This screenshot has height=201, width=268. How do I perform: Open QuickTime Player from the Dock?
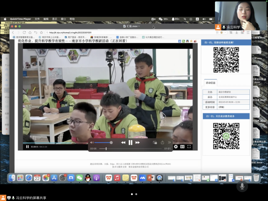[x=159, y=178]
